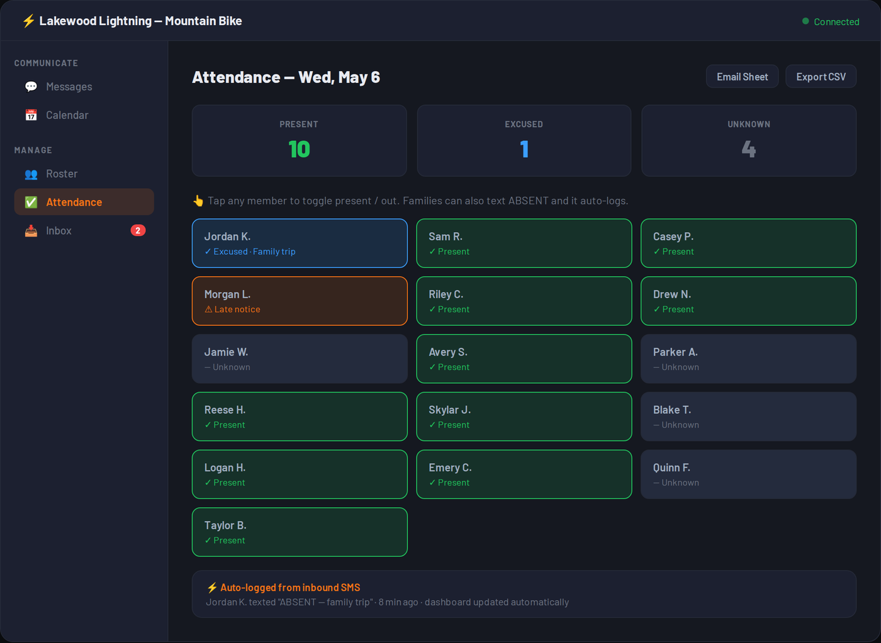Image resolution: width=881 pixels, height=643 pixels.
Task: Click the lightning bolt team logo
Action: coord(28,21)
